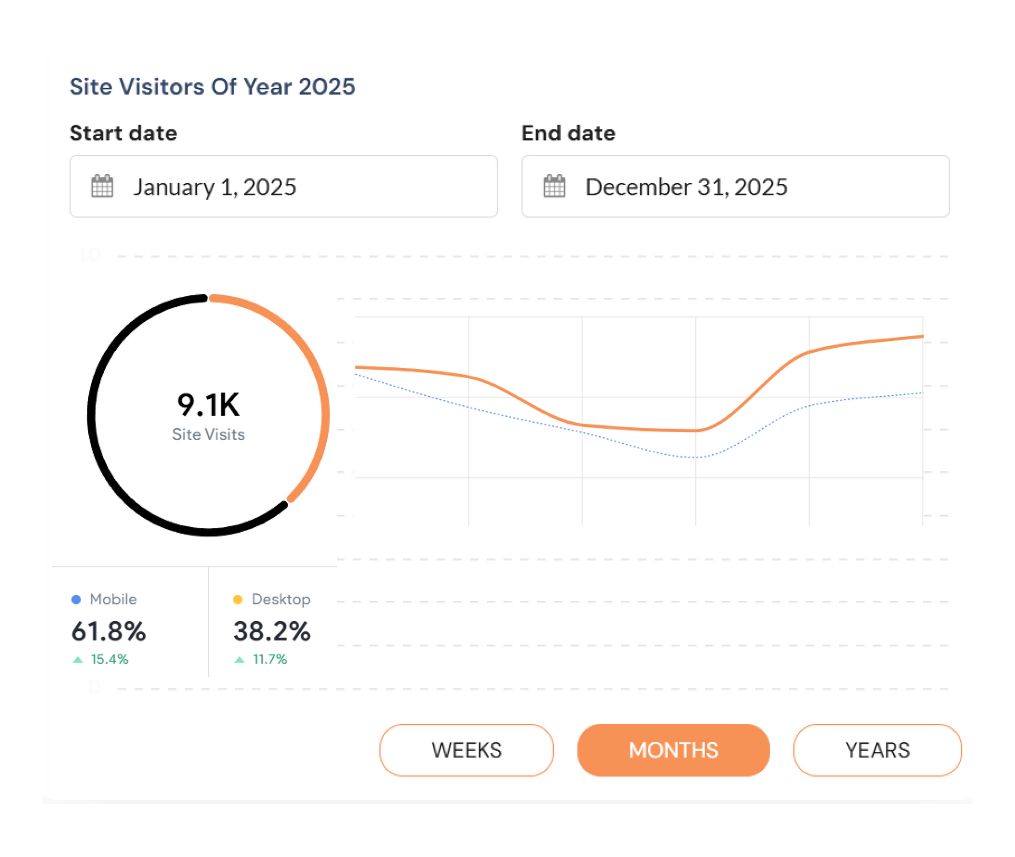
Task: Click the green arrow beside 15.4%
Action: 77,659
